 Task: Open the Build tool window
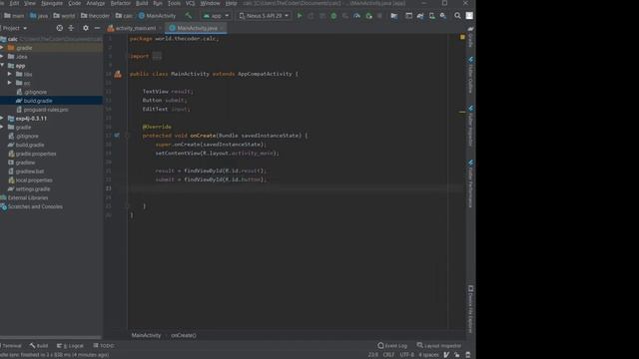pyautogui.click(x=39, y=346)
